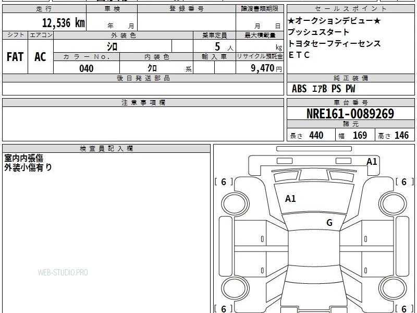The image size is (417, 313).
Task: Click the PW equipment entry
Action: coord(350,89)
